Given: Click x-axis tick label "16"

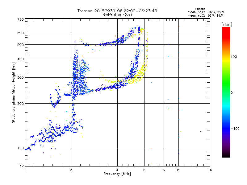Looking at the screenshot, I should coord(210,170).
